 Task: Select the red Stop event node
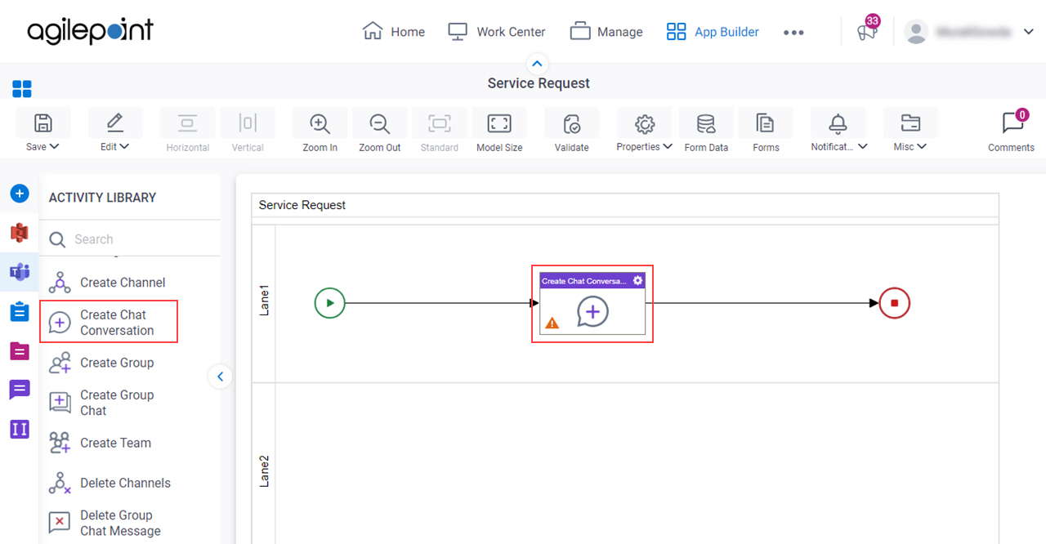[x=895, y=303]
